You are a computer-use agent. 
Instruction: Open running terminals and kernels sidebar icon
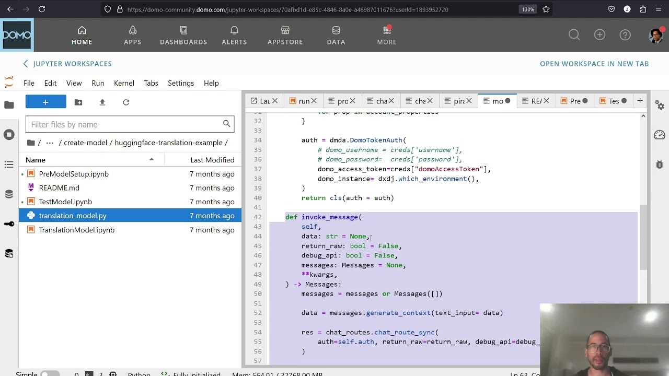pyautogui.click(x=9, y=135)
